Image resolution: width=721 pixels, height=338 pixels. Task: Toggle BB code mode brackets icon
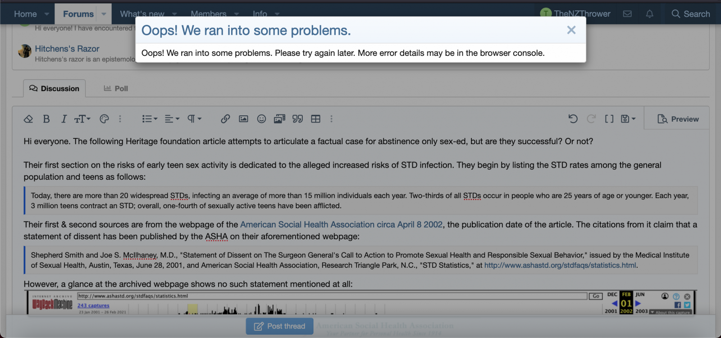(609, 119)
